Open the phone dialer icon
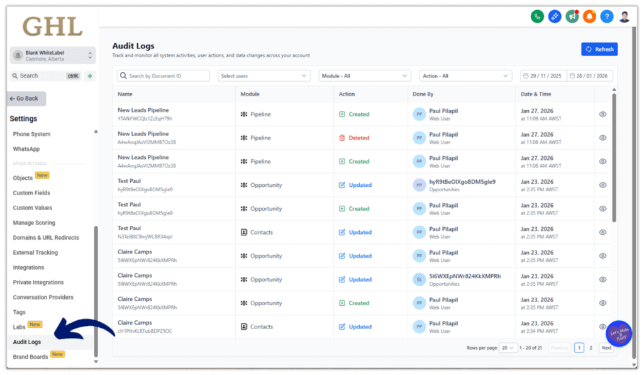 tap(536, 16)
